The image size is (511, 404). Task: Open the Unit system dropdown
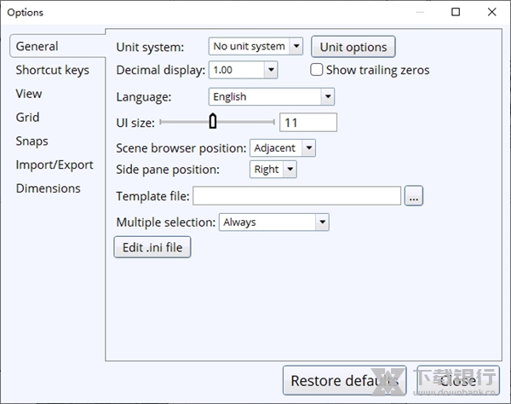pyautogui.click(x=255, y=46)
